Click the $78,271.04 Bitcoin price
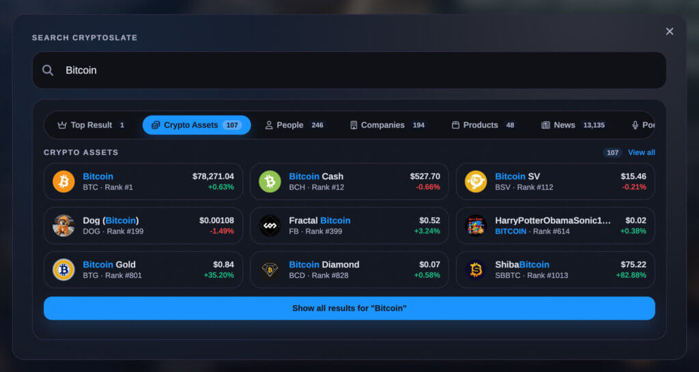The width and height of the screenshot is (699, 372). [213, 176]
